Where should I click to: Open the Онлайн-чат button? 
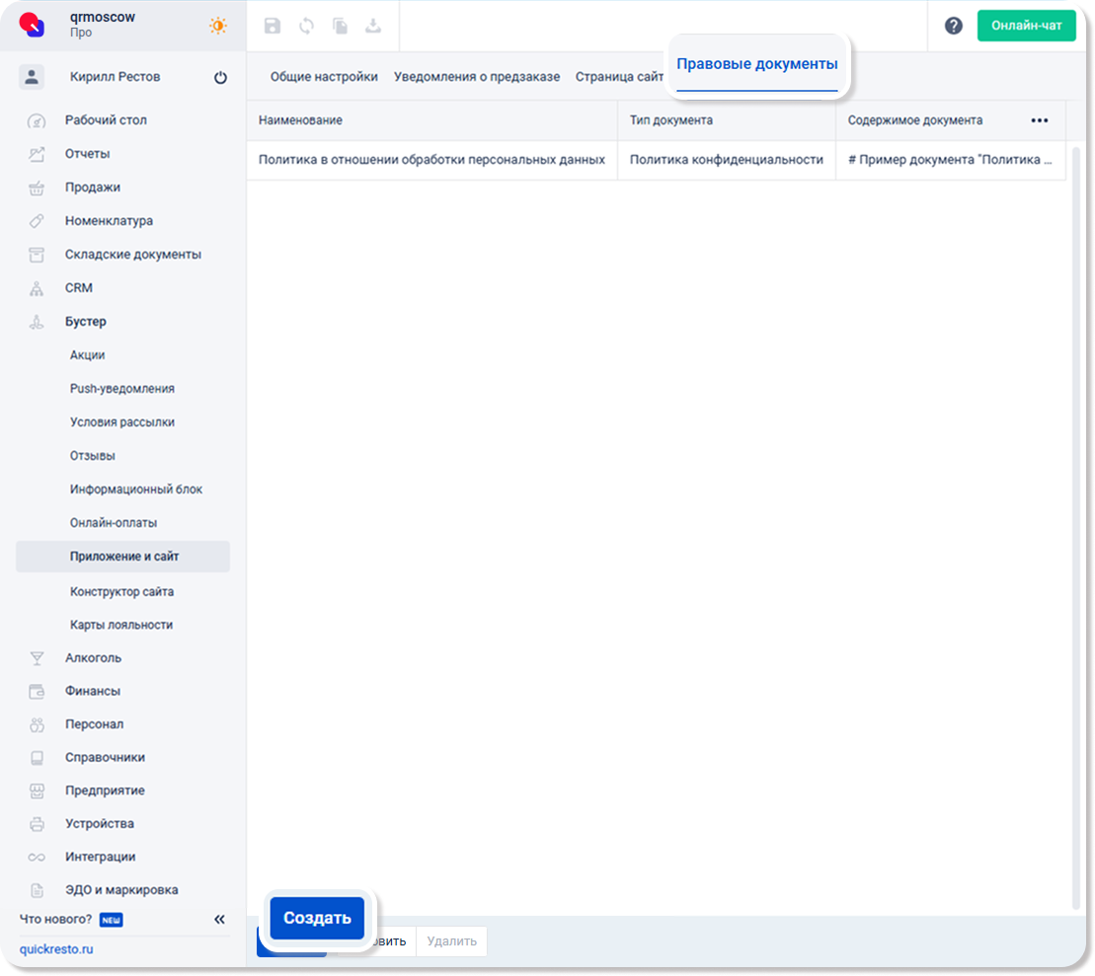[1026, 26]
